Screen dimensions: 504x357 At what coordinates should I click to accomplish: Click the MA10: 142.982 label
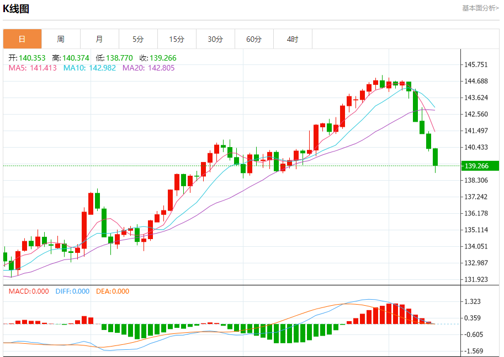(89, 68)
